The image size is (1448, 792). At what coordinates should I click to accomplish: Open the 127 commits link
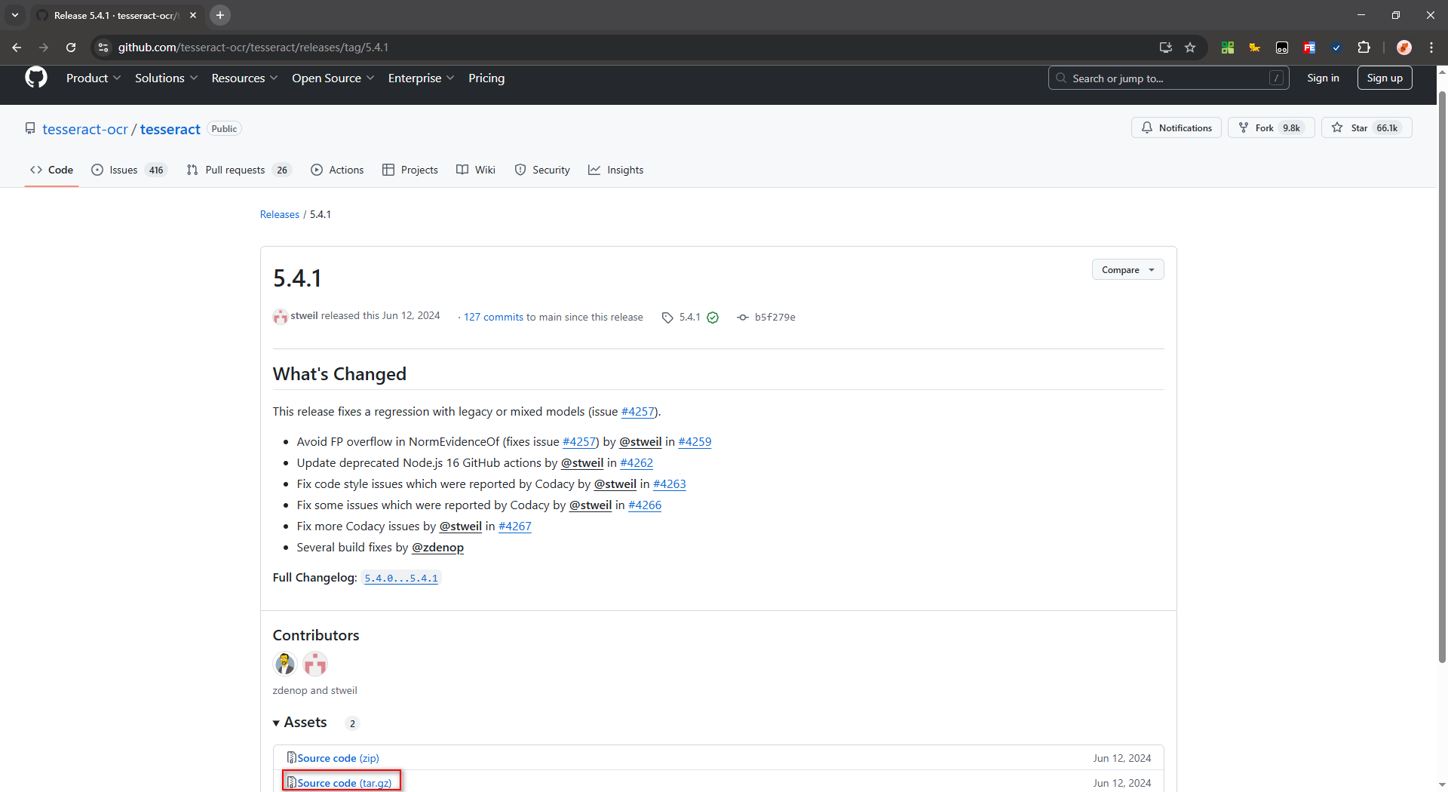(493, 318)
